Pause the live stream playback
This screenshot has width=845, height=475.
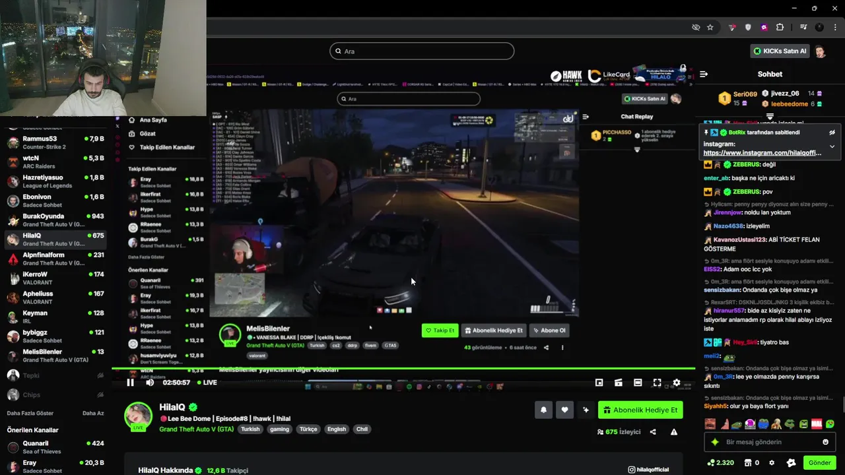pos(130,383)
